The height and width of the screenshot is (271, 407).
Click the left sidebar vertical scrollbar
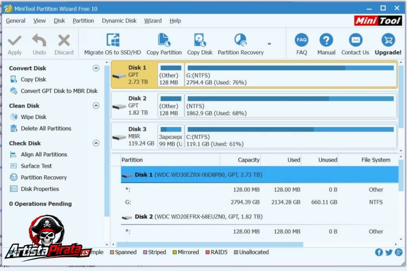coord(107,141)
